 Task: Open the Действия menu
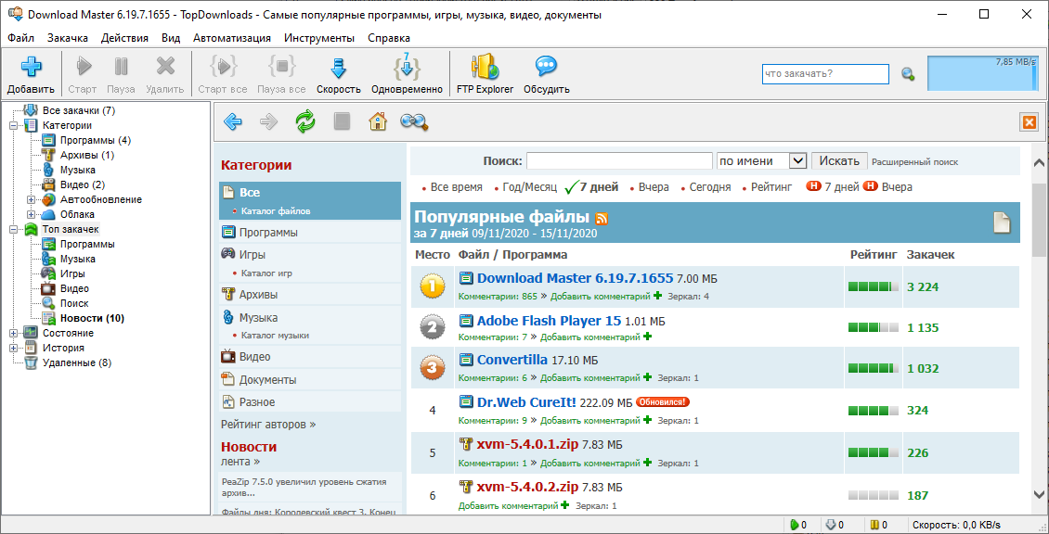tap(124, 38)
